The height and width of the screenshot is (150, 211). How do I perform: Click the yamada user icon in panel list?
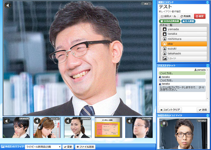(165, 29)
